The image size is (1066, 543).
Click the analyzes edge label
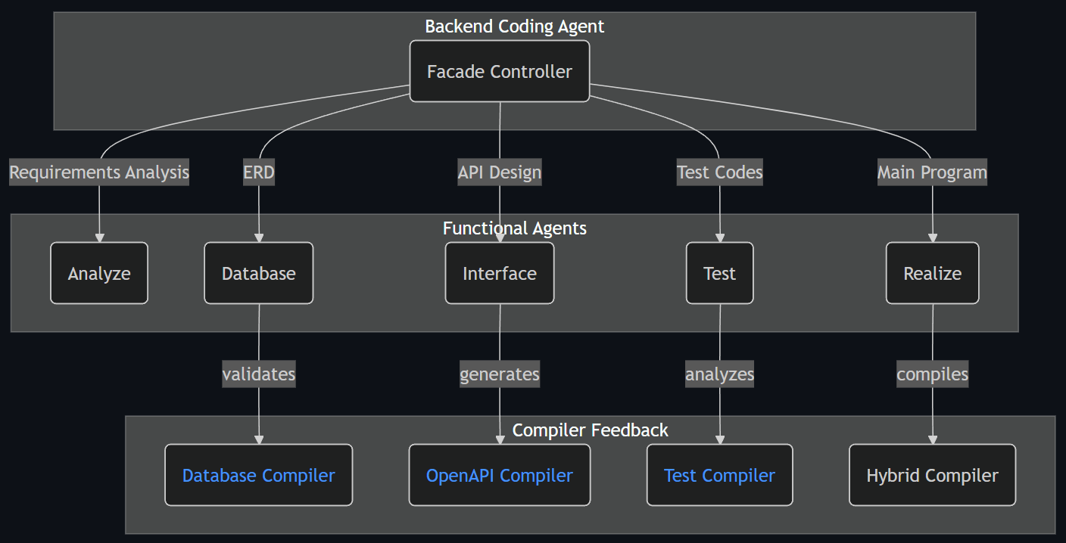click(x=719, y=374)
